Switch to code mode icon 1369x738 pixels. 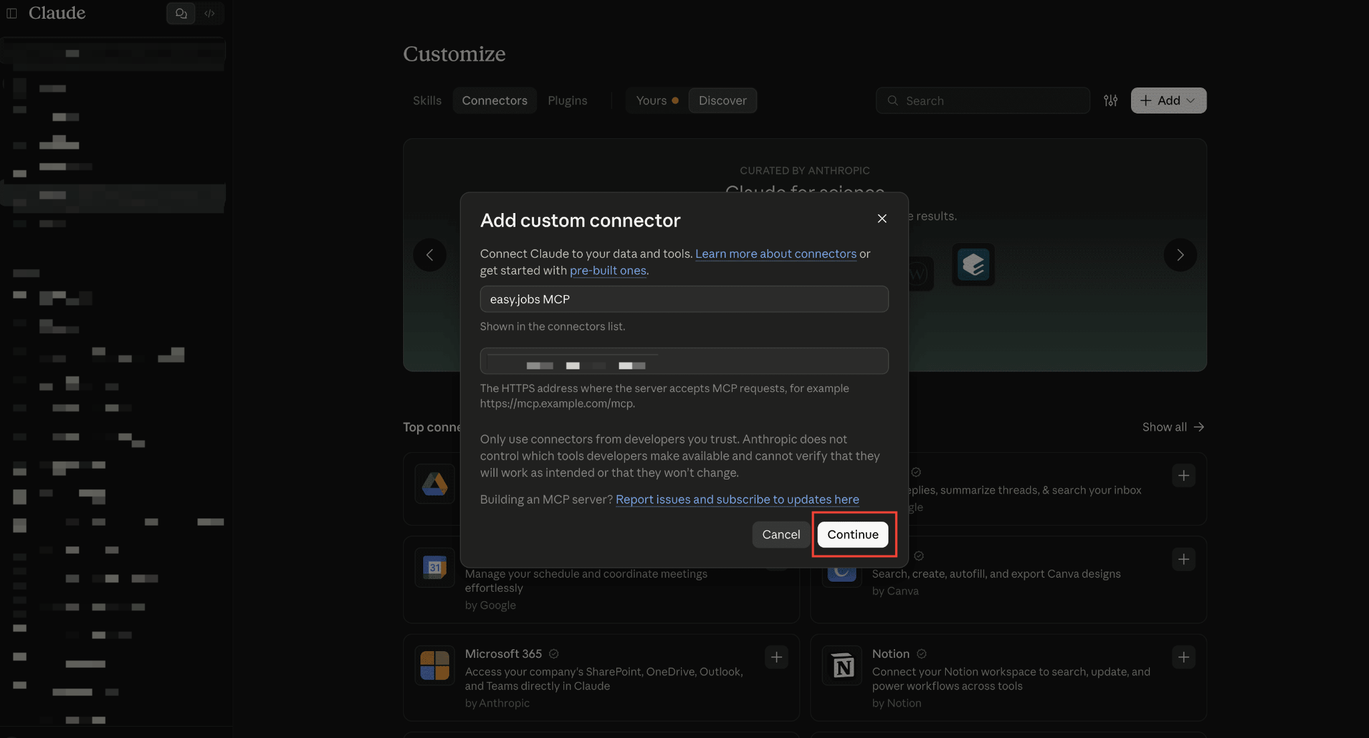[210, 13]
